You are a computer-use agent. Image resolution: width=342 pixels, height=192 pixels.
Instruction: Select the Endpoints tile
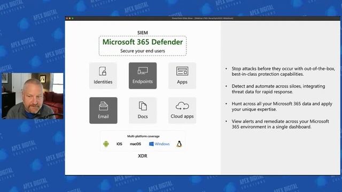click(x=143, y=76)
